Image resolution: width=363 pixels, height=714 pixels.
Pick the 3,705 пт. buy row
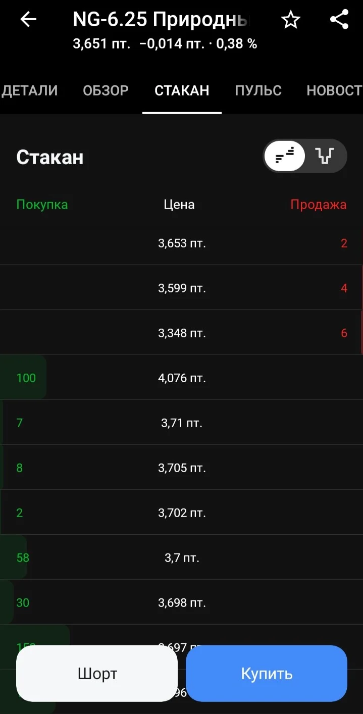(x=181, y=468)
